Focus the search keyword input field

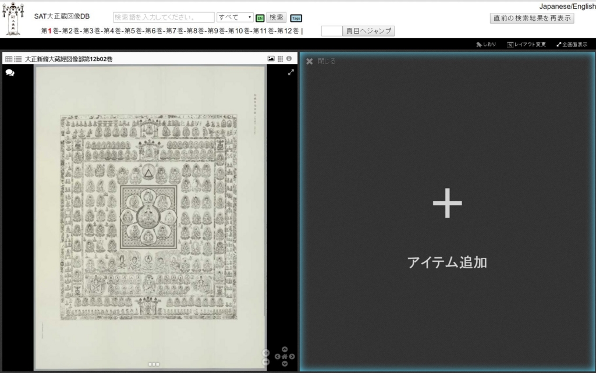[164, 17]
